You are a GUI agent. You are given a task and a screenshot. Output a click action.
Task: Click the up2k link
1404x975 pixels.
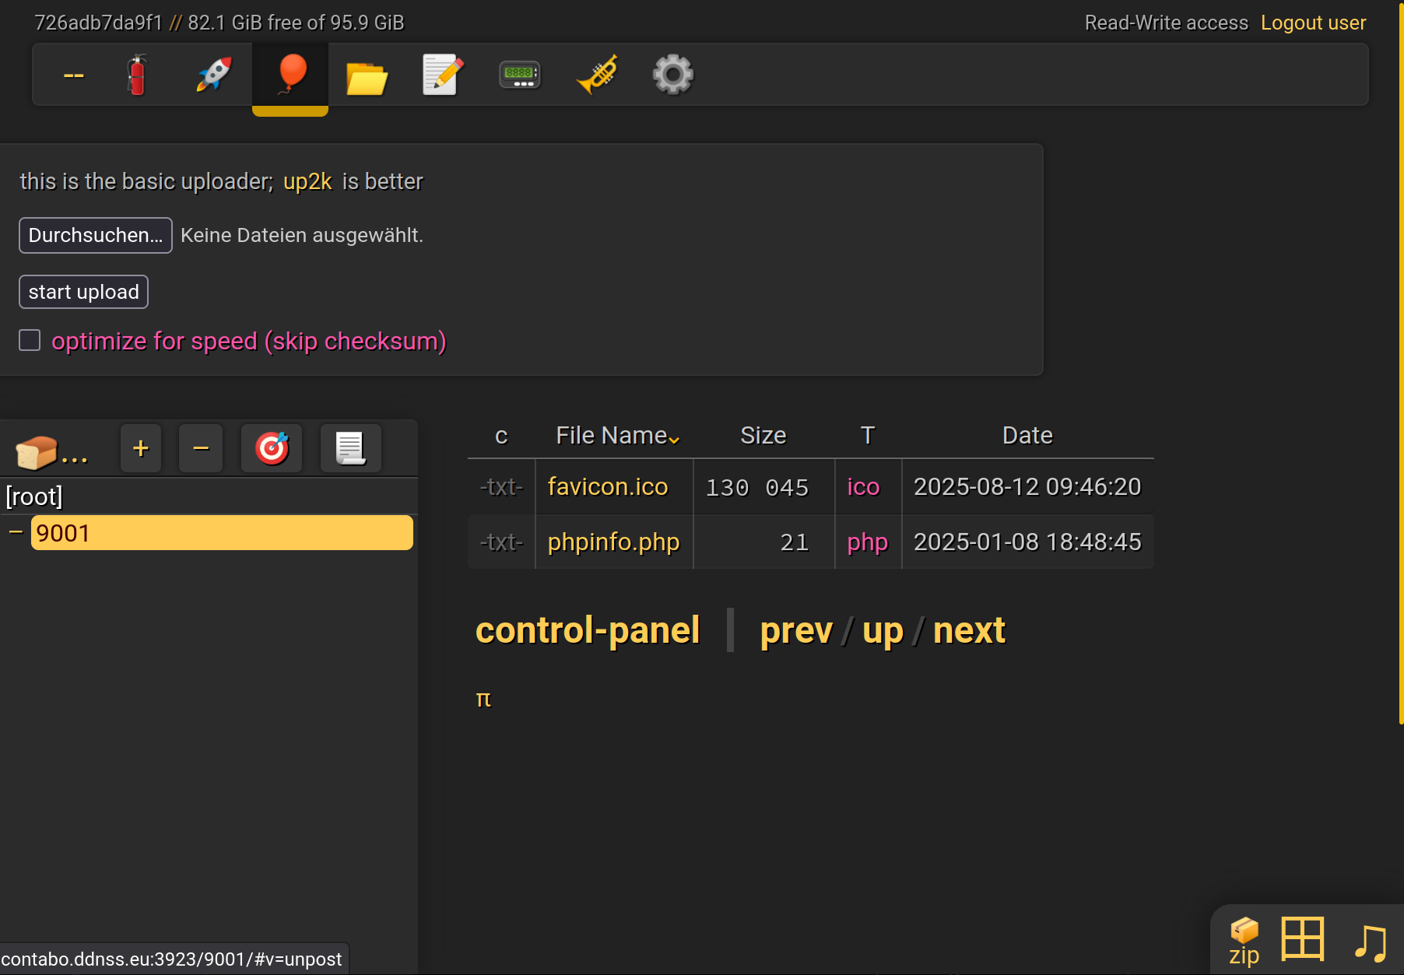tap(307, 182)
